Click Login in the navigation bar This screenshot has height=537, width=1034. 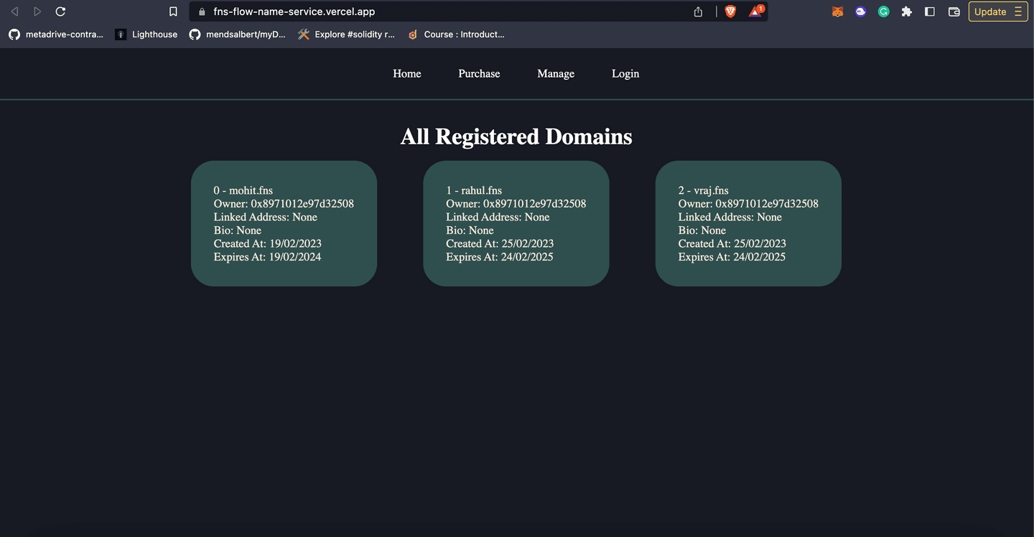(x=625, y=73)
